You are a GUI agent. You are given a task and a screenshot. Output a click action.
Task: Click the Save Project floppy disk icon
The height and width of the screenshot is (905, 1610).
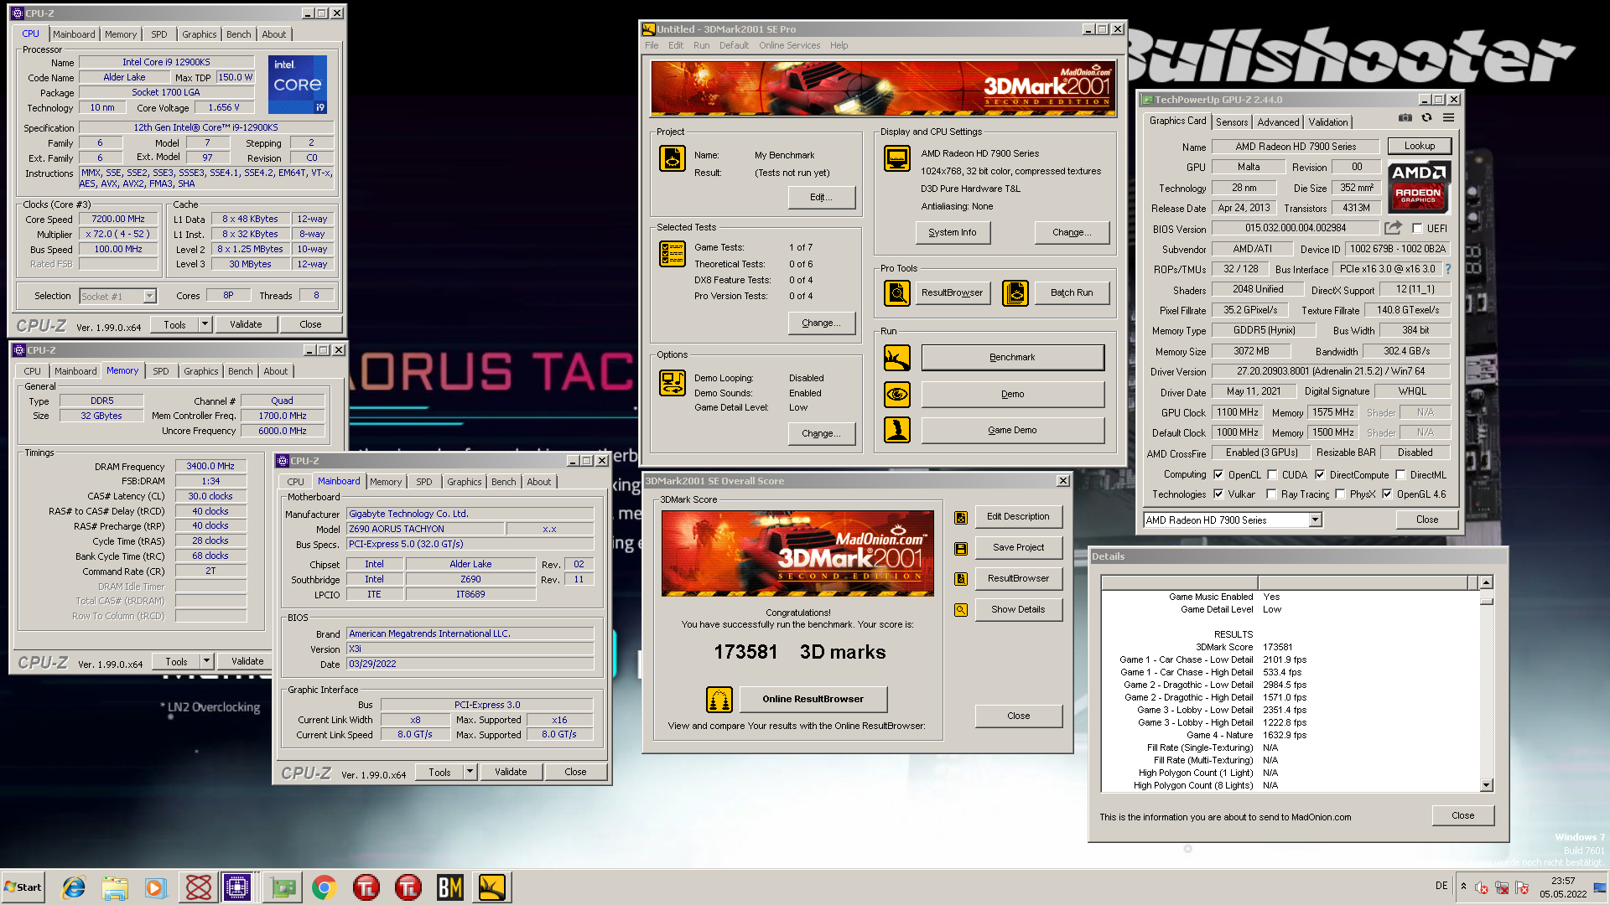[961, 549]
